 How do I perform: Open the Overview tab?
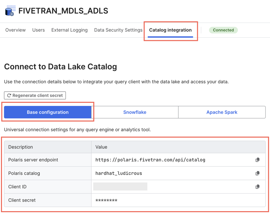pos(16,30)
